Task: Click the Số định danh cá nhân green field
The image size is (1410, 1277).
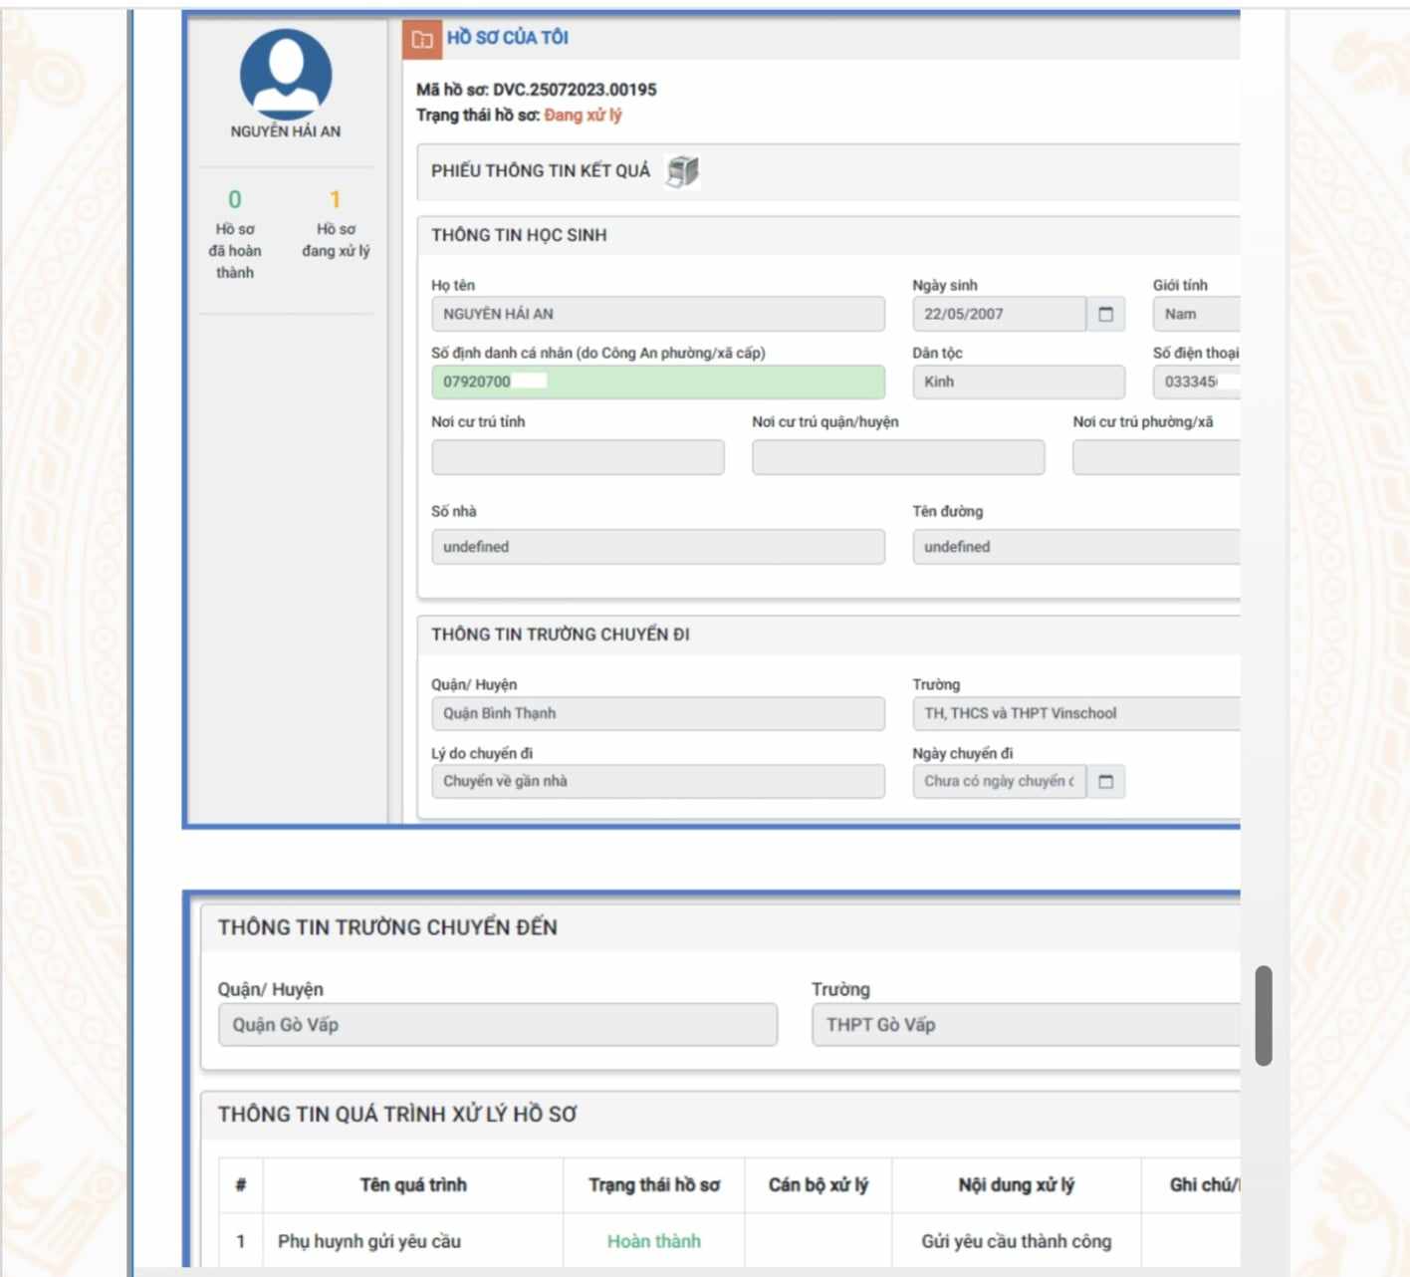Action: (x=658, y=382)
